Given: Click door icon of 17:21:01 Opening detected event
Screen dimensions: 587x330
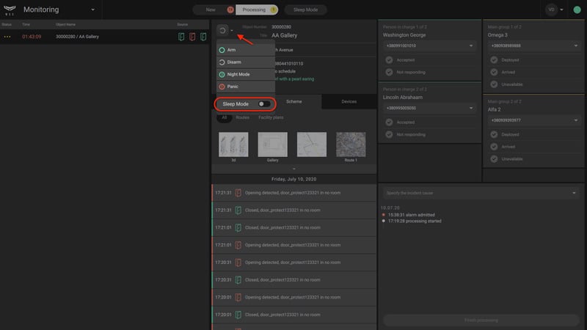Looking at the screenshot, I should tap(238, 245).
